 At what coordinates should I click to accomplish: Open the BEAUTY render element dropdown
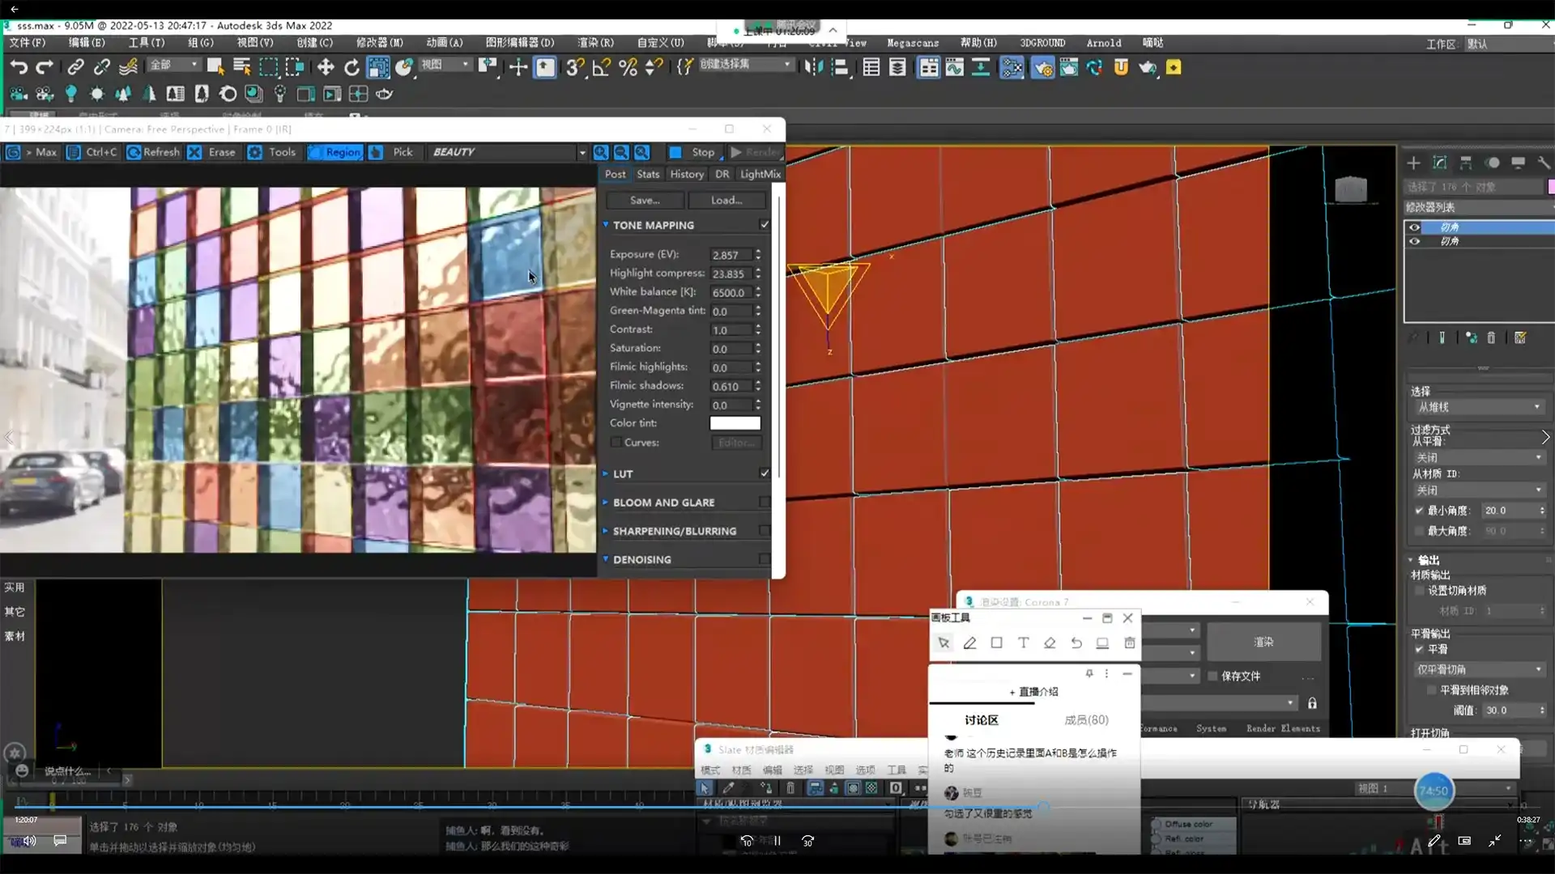(x=582, y=152)
